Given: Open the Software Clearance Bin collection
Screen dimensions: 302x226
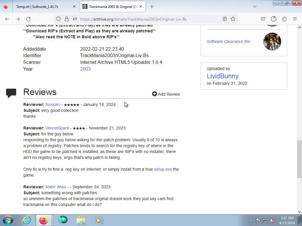Looking at the screenshot, I should [229, 41].
